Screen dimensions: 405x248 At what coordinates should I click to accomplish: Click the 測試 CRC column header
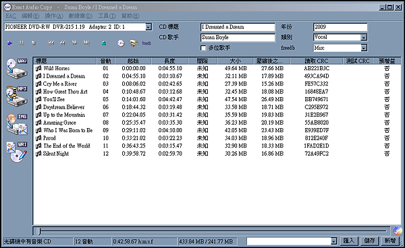coord(358,61)
